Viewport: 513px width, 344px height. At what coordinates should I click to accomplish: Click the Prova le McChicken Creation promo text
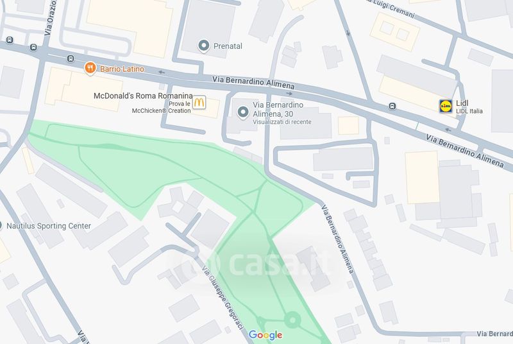[x=162, y=107]
